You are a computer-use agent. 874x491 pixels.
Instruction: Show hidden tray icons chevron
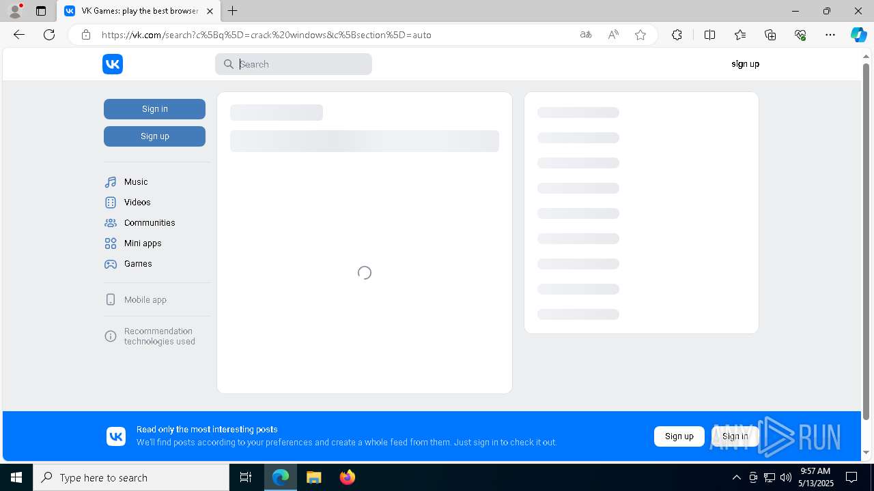click(x=736, y=477)
